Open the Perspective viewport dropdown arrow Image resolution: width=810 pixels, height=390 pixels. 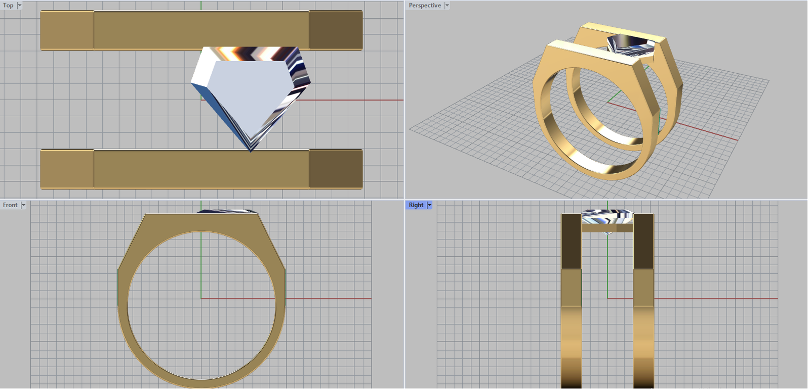(x=447, y=6)
